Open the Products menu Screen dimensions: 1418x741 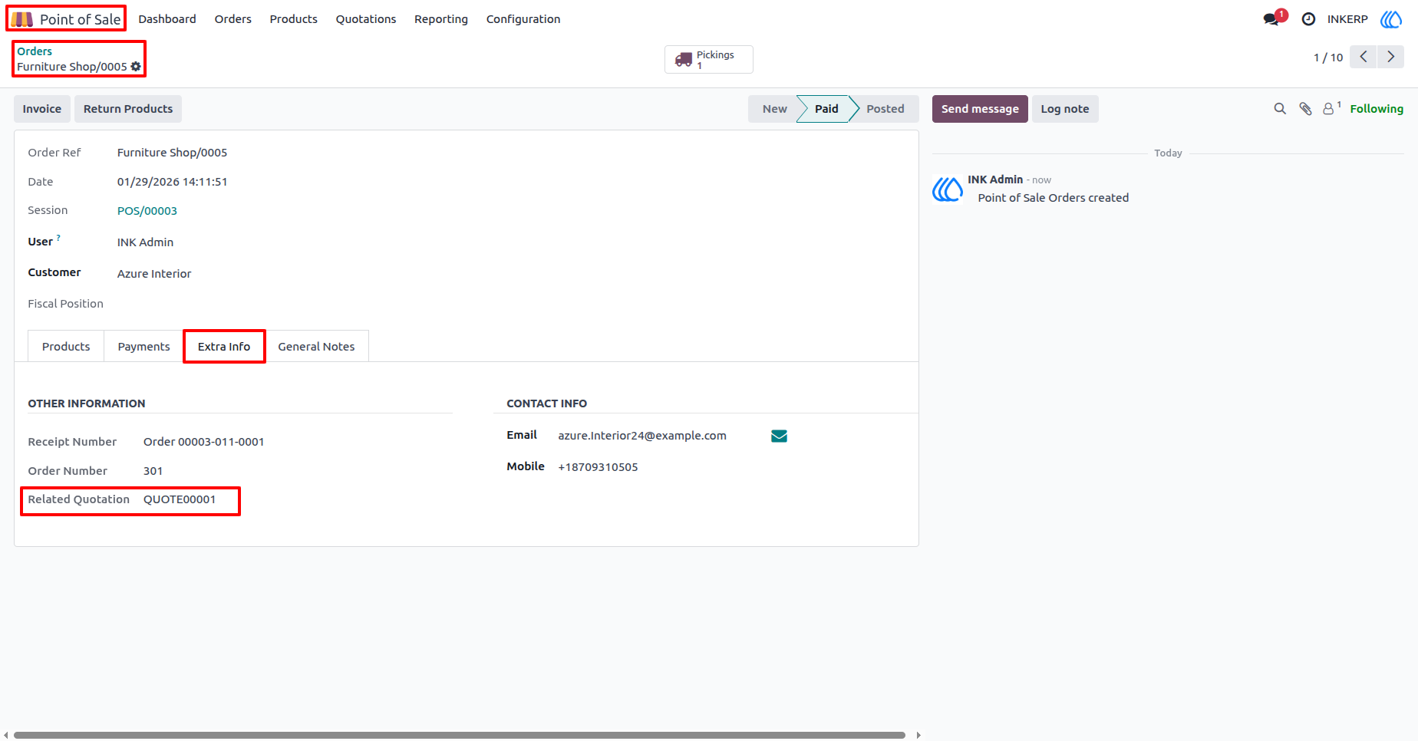click(293, 19)
